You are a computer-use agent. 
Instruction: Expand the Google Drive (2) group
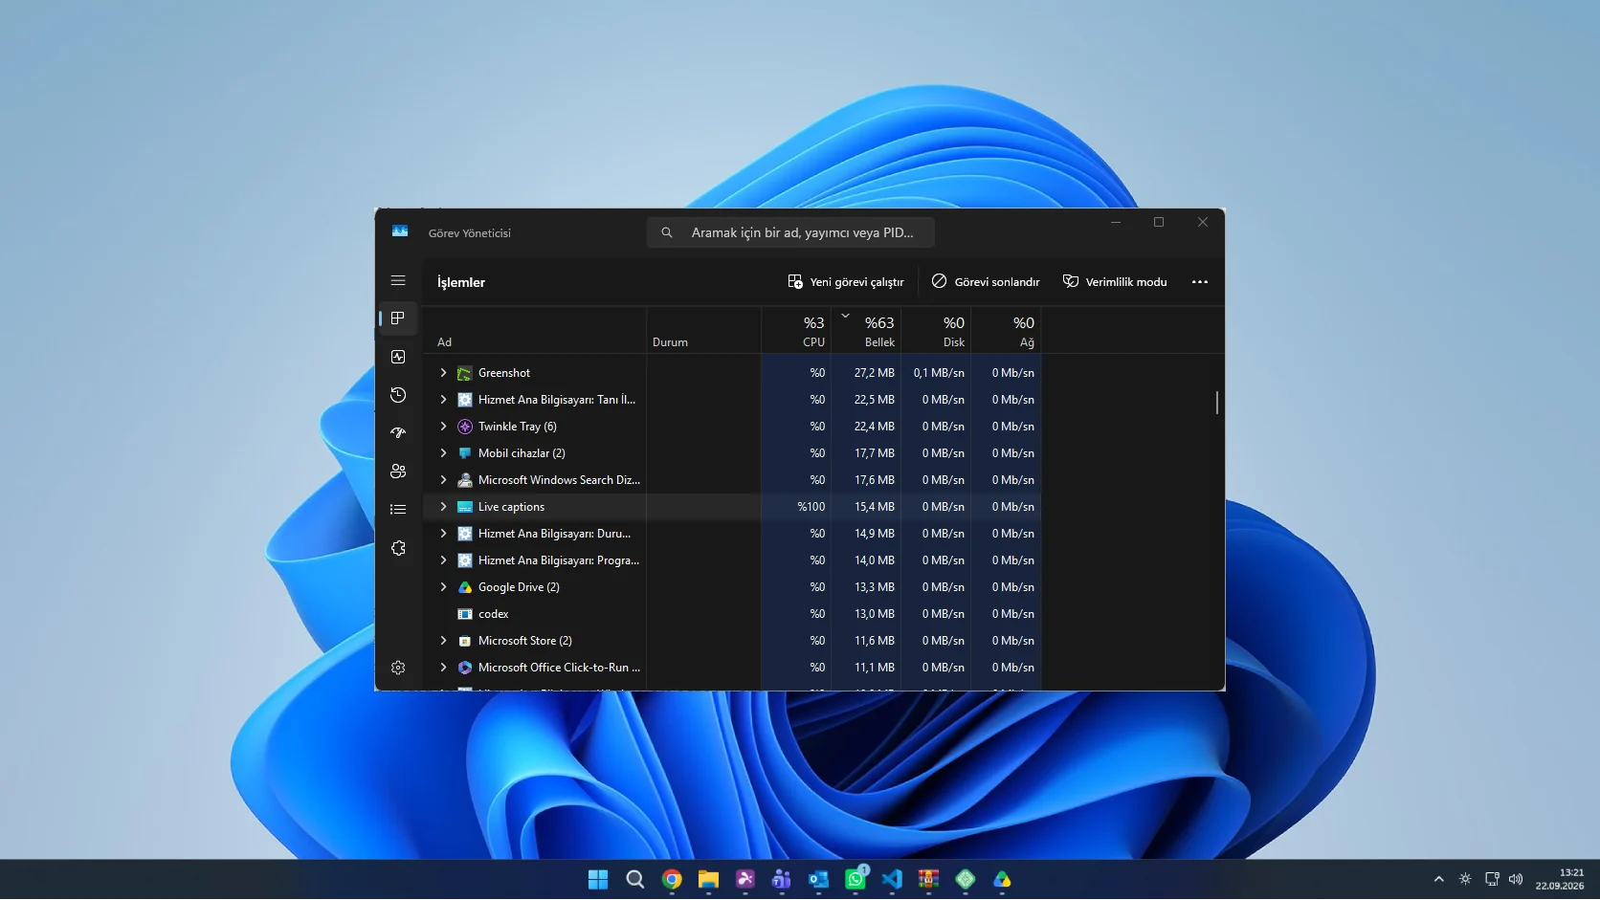click(x=443, y=587)
